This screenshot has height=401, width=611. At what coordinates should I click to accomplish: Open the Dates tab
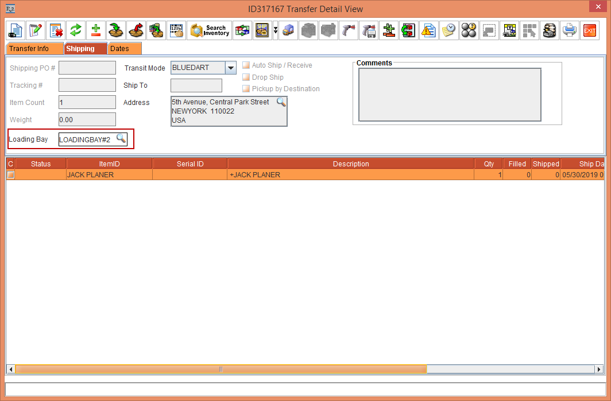[x=119, y=49]
